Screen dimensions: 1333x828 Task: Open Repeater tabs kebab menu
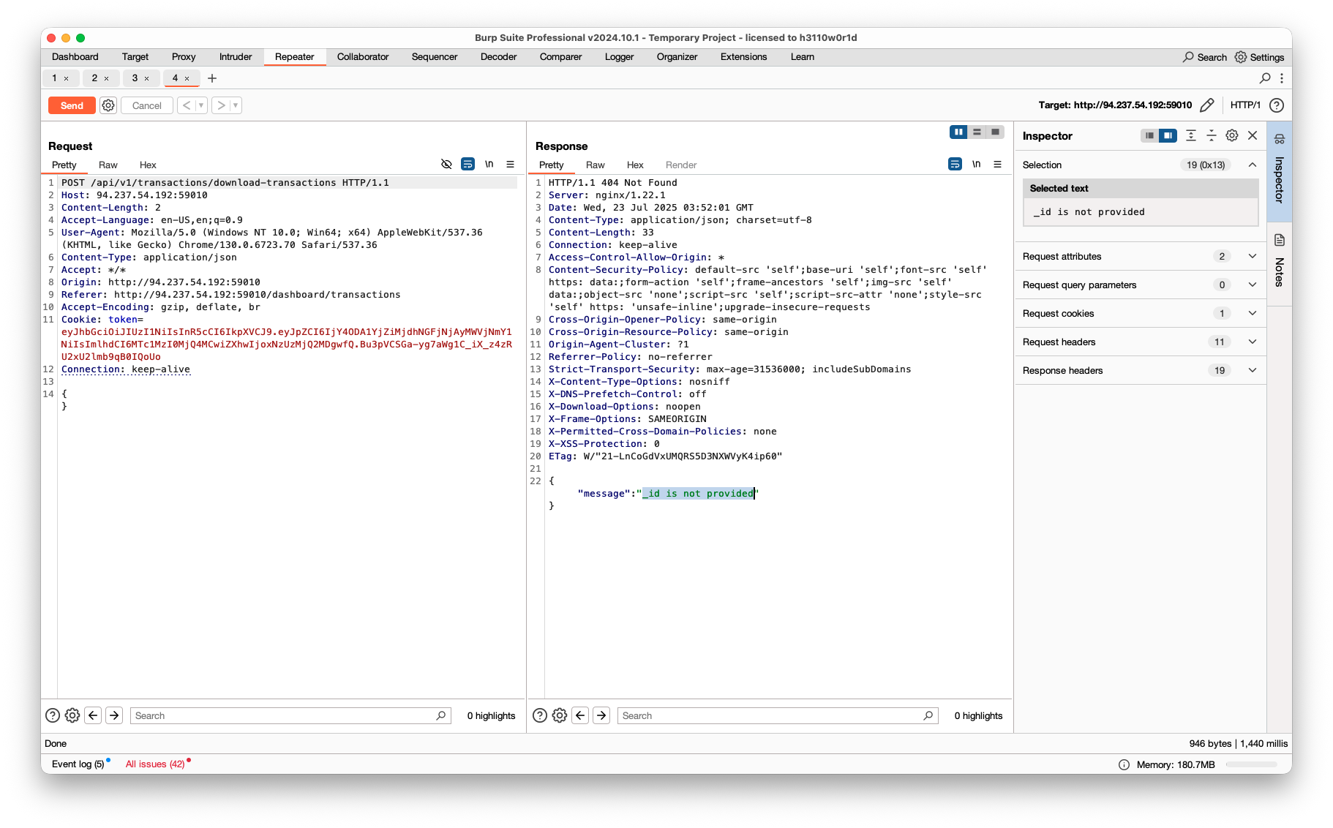click(1282, 78)
